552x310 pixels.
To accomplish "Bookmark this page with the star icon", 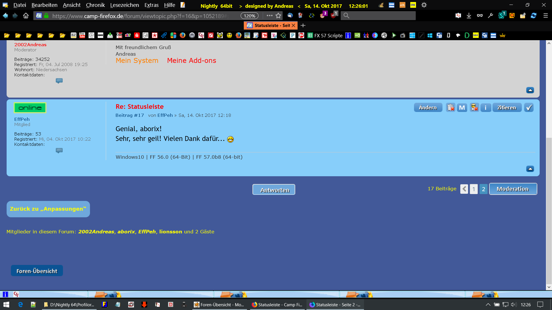I will [278, 16].
